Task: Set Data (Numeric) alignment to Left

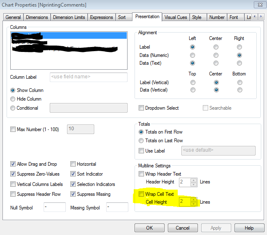Action: pos(193,55)
